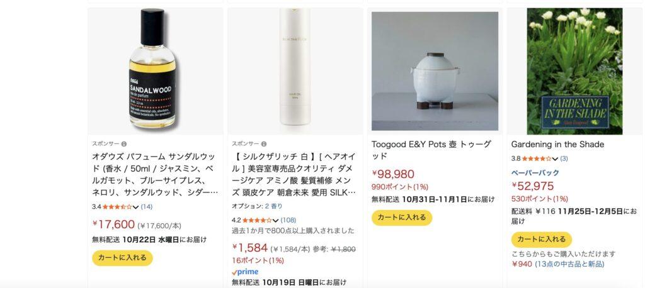
Task: Click sponsor info icon above Sandalwood perfume
Action: click(x=124, y=144)
